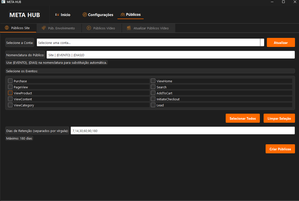Switch to the Públicos Site tab
Image resolution: width=299 pixels, height=201 pixels.
(x=18, y=28)
